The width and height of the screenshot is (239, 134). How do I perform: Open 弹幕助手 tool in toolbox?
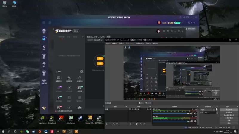pos(59,79)
